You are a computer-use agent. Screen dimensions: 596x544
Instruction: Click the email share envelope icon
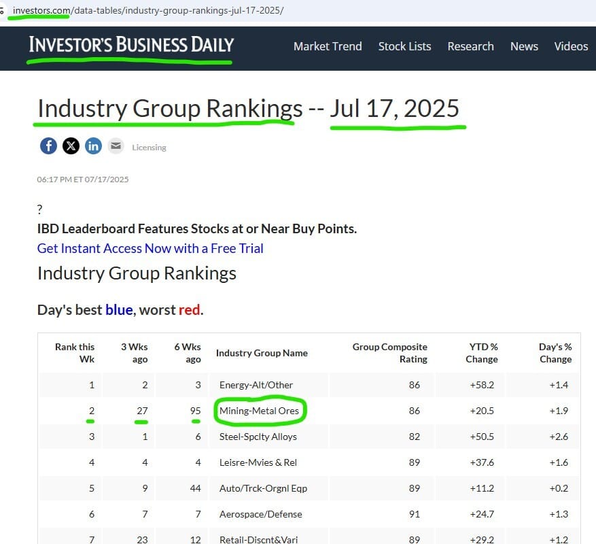[116, 146]
